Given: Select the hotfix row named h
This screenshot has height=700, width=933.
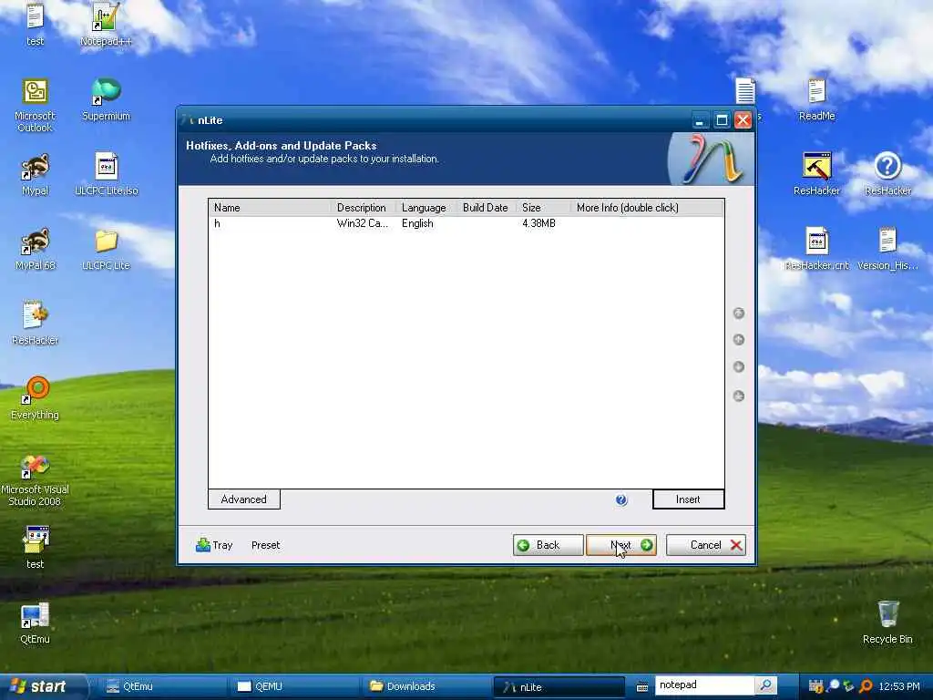Looking at the screenshot, I should pyautogui.click(x=466, y=224).
